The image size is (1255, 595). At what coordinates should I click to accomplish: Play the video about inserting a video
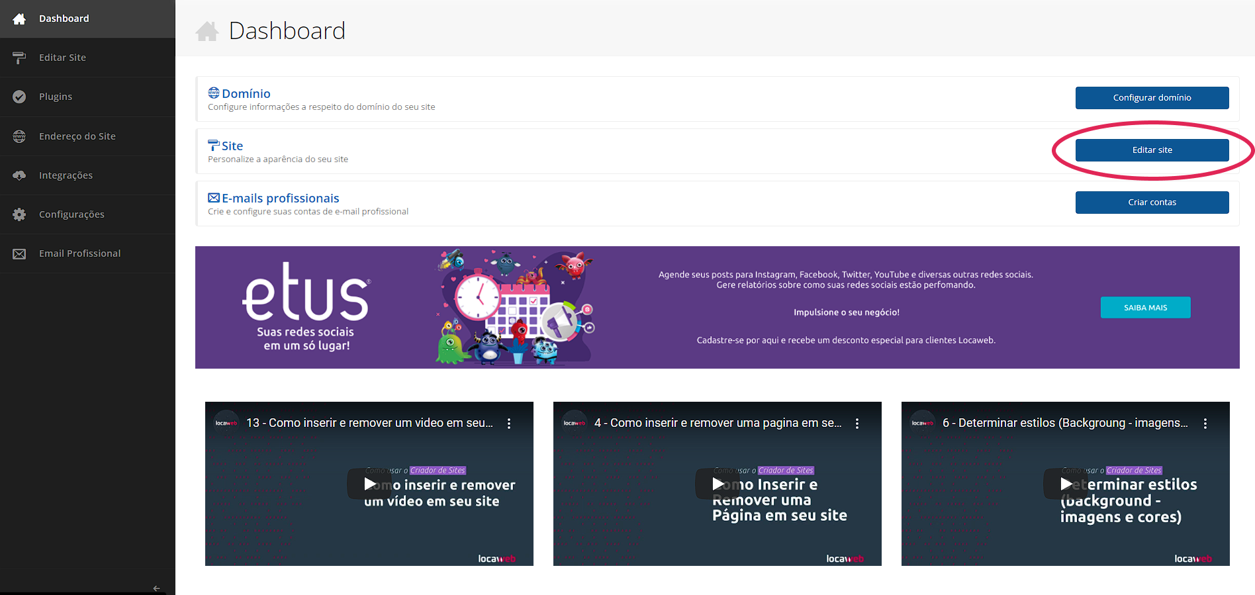[369, 484]
